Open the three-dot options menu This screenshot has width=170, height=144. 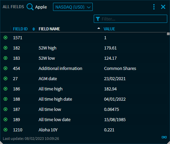(154, 7)
